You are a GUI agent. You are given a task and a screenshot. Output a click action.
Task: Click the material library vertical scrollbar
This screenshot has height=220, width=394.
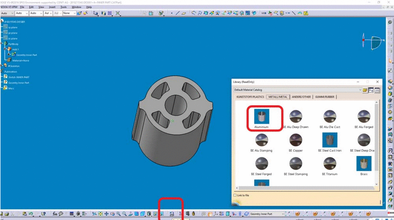pos(377,144)
